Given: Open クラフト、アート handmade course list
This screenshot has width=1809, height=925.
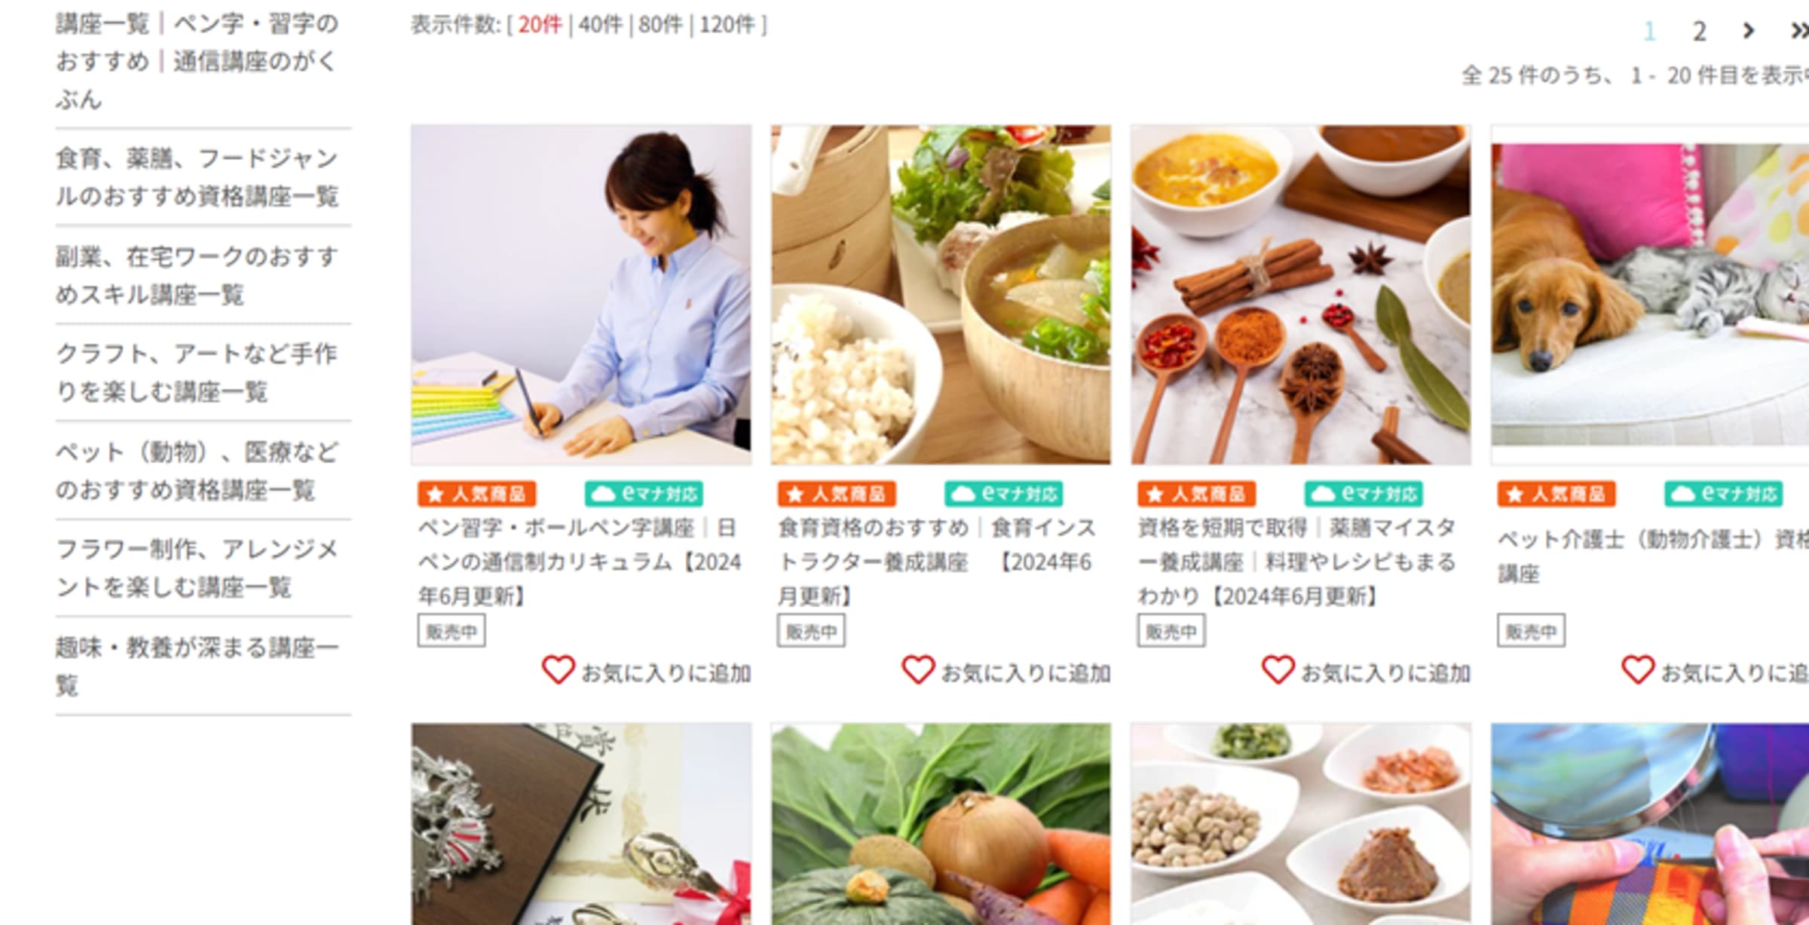Looking at the screenshot, I should pyautogui.click(x=197, y=372).
